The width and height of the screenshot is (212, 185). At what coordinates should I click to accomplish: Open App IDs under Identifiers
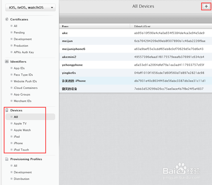tap(19, 68)
